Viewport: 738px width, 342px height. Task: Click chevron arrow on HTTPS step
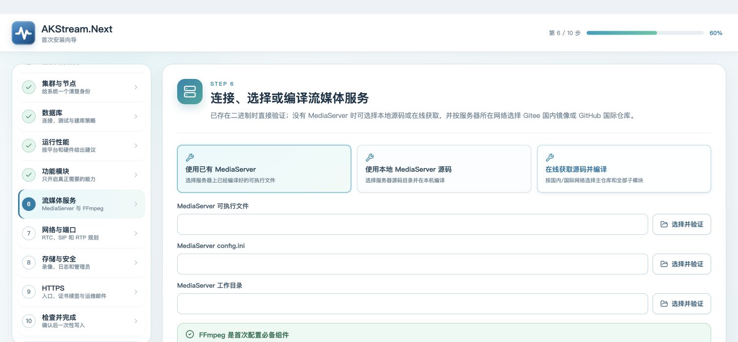136,292
